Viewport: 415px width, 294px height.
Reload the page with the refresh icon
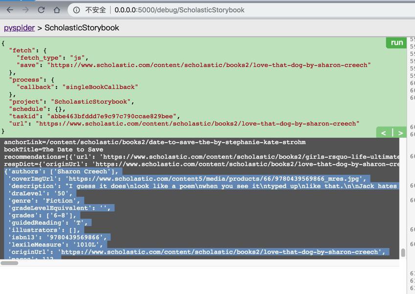41,10
